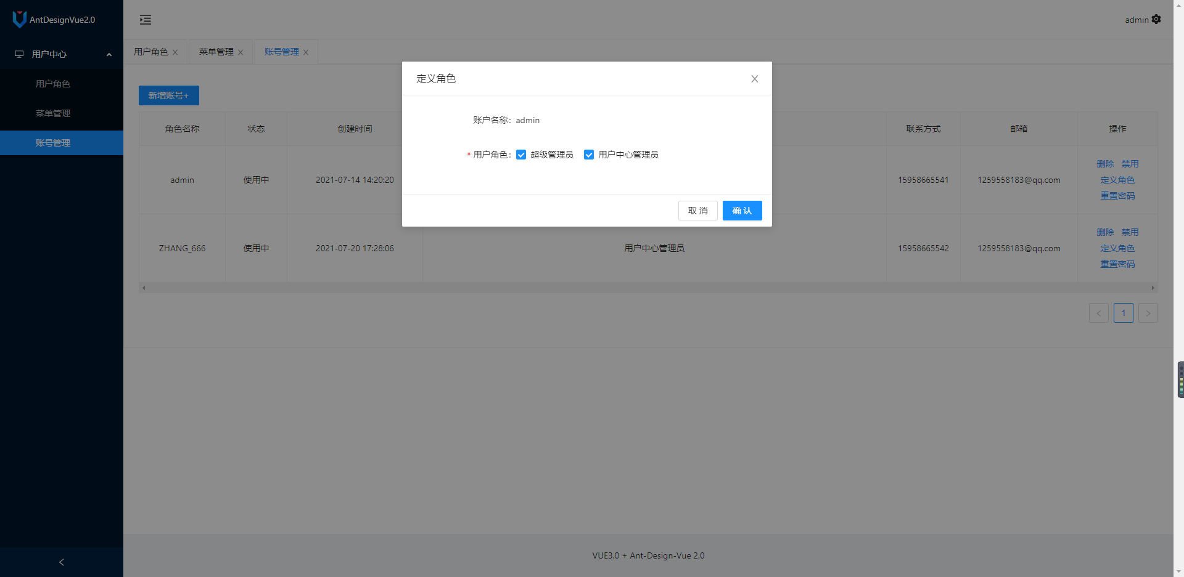1184x577 pixels.
Task: Click the horizontal table scrollbar
Action: coord(647,288)
